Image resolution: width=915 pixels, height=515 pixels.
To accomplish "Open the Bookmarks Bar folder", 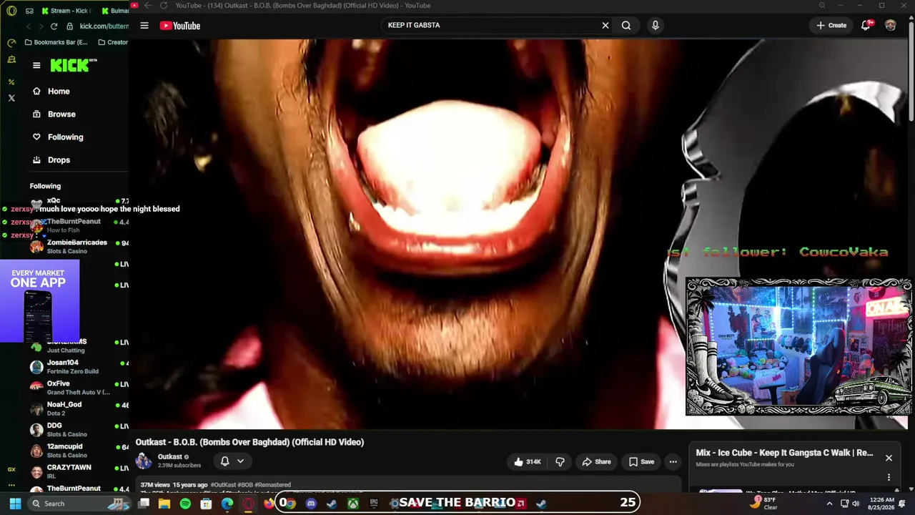I will click(x=56, y=42).
